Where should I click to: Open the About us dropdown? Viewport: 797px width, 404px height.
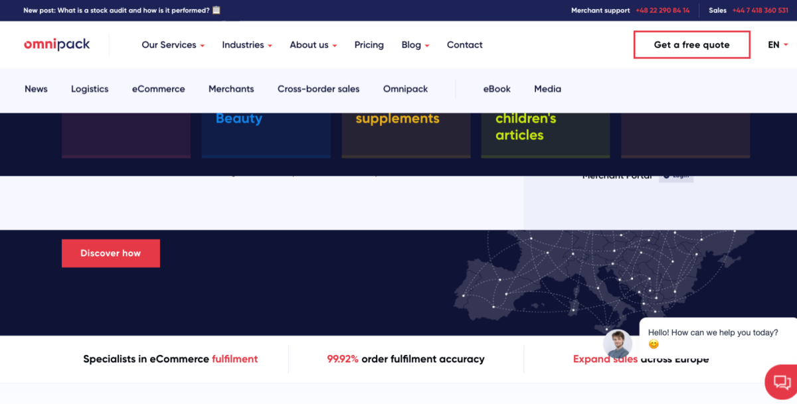[x=313, y=45]
